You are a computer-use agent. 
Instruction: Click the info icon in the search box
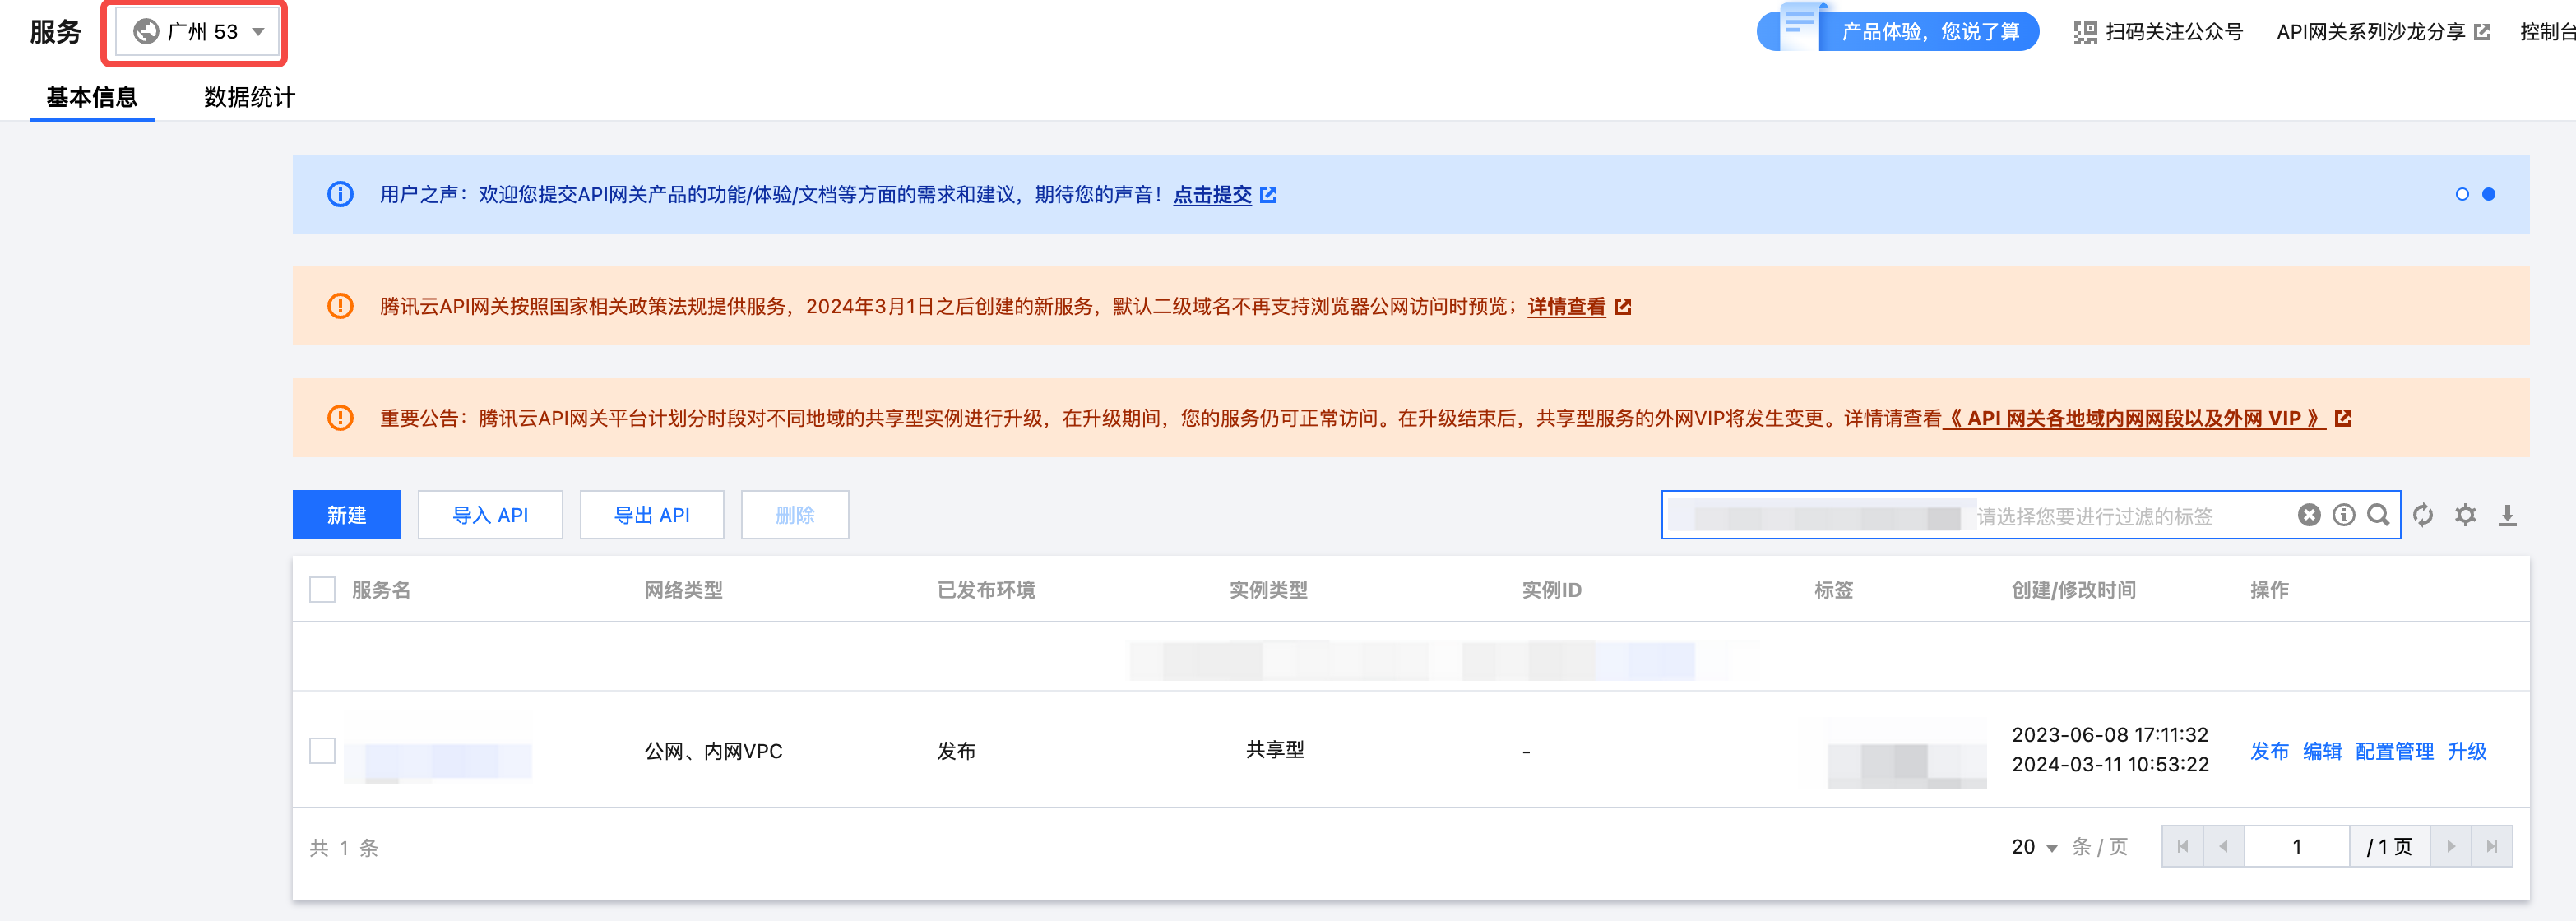[2343, 515]
